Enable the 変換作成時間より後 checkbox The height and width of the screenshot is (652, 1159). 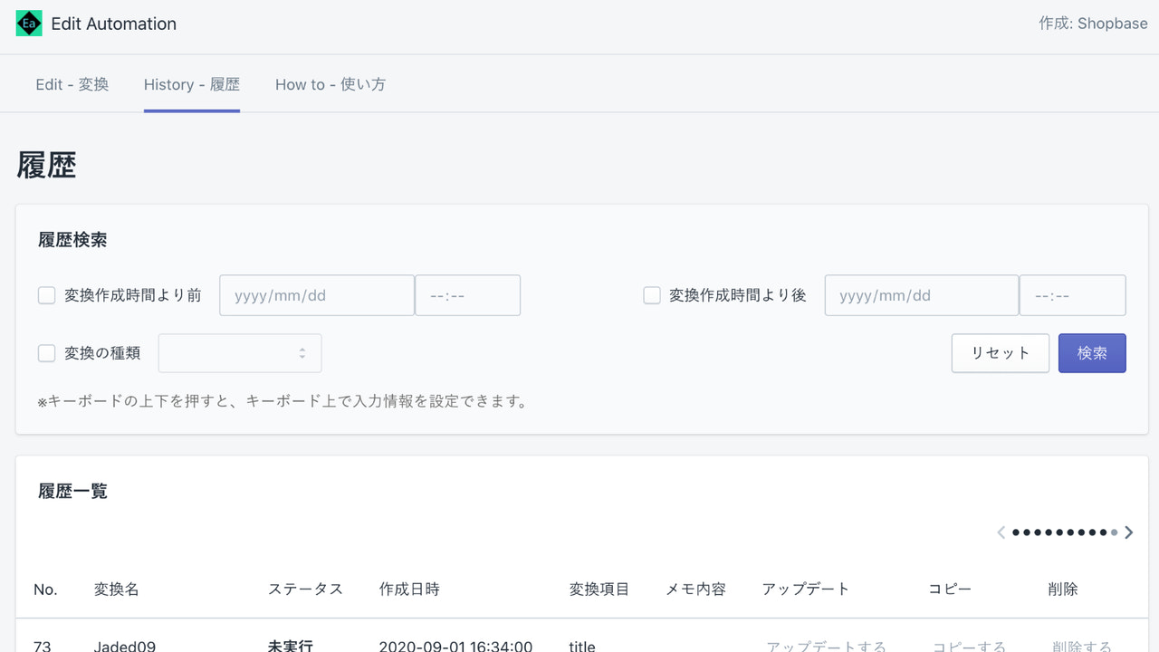pos(651,295)
